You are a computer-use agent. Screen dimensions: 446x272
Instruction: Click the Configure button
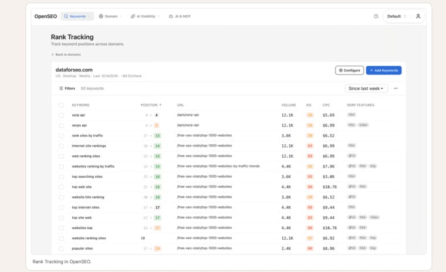coord(349,70)
